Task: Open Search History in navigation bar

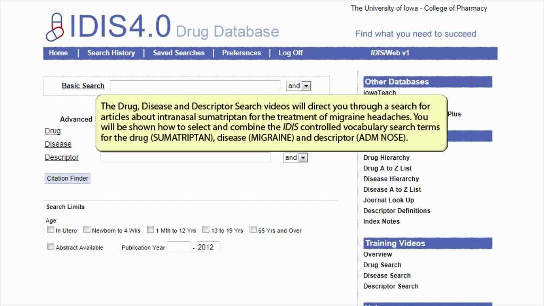Action: click(111, 53)
